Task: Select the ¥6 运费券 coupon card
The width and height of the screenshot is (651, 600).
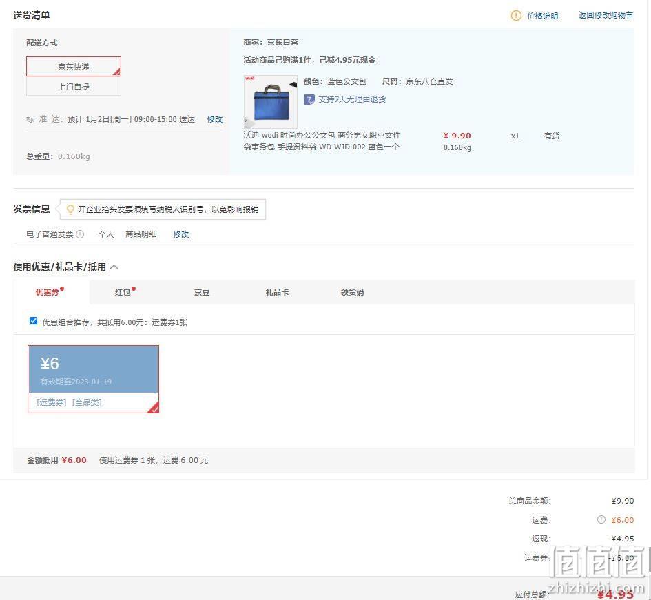Action: (x=93, y=379)
